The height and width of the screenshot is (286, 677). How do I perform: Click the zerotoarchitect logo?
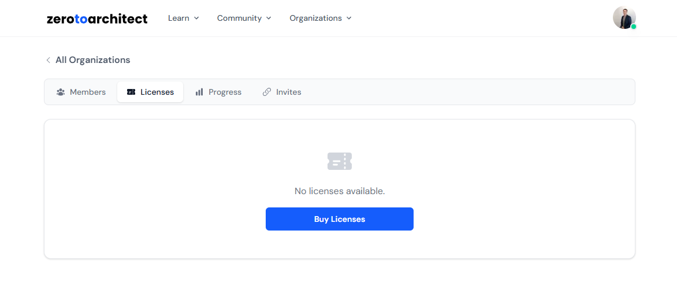96,18
